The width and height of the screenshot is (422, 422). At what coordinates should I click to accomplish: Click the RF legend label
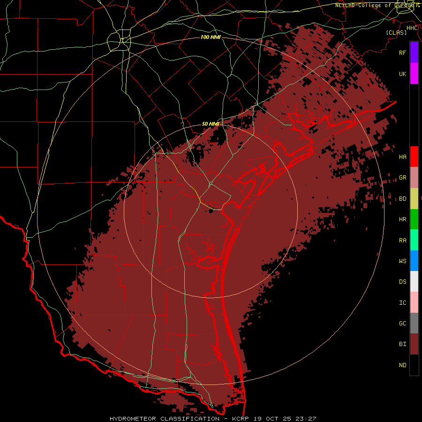click(403, 53)
